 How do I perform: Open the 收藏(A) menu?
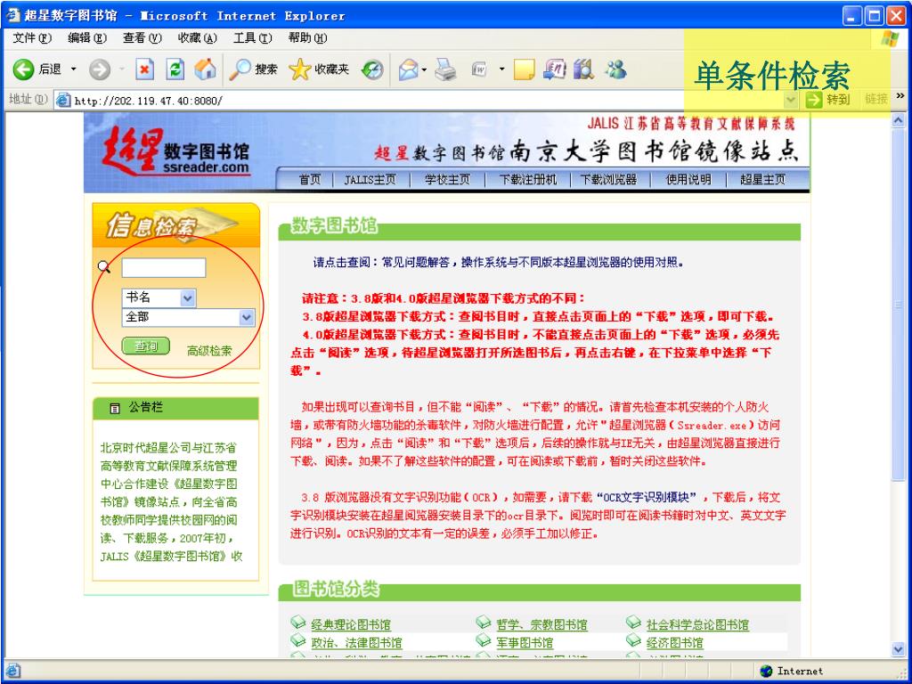(x=197, y=37)
